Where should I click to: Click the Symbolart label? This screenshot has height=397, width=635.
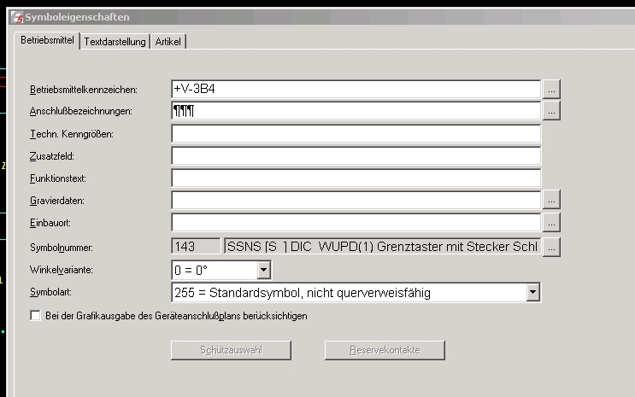pos(50,292)
